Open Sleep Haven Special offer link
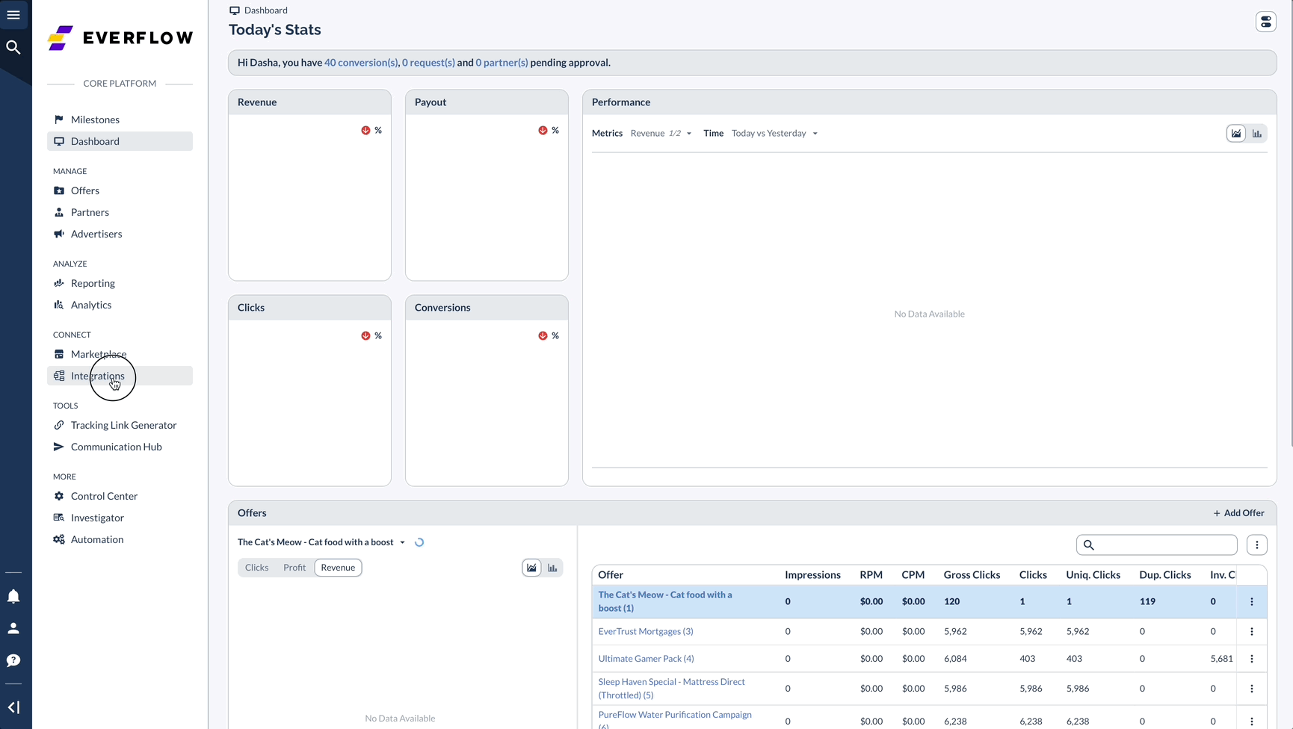Image resolution: width=1293 pixels, height=729 pixels. [671, 689]
